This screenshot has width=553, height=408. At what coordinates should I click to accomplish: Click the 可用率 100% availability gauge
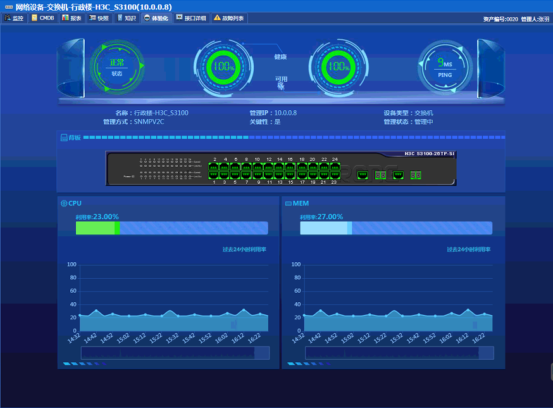coord(339,67)
